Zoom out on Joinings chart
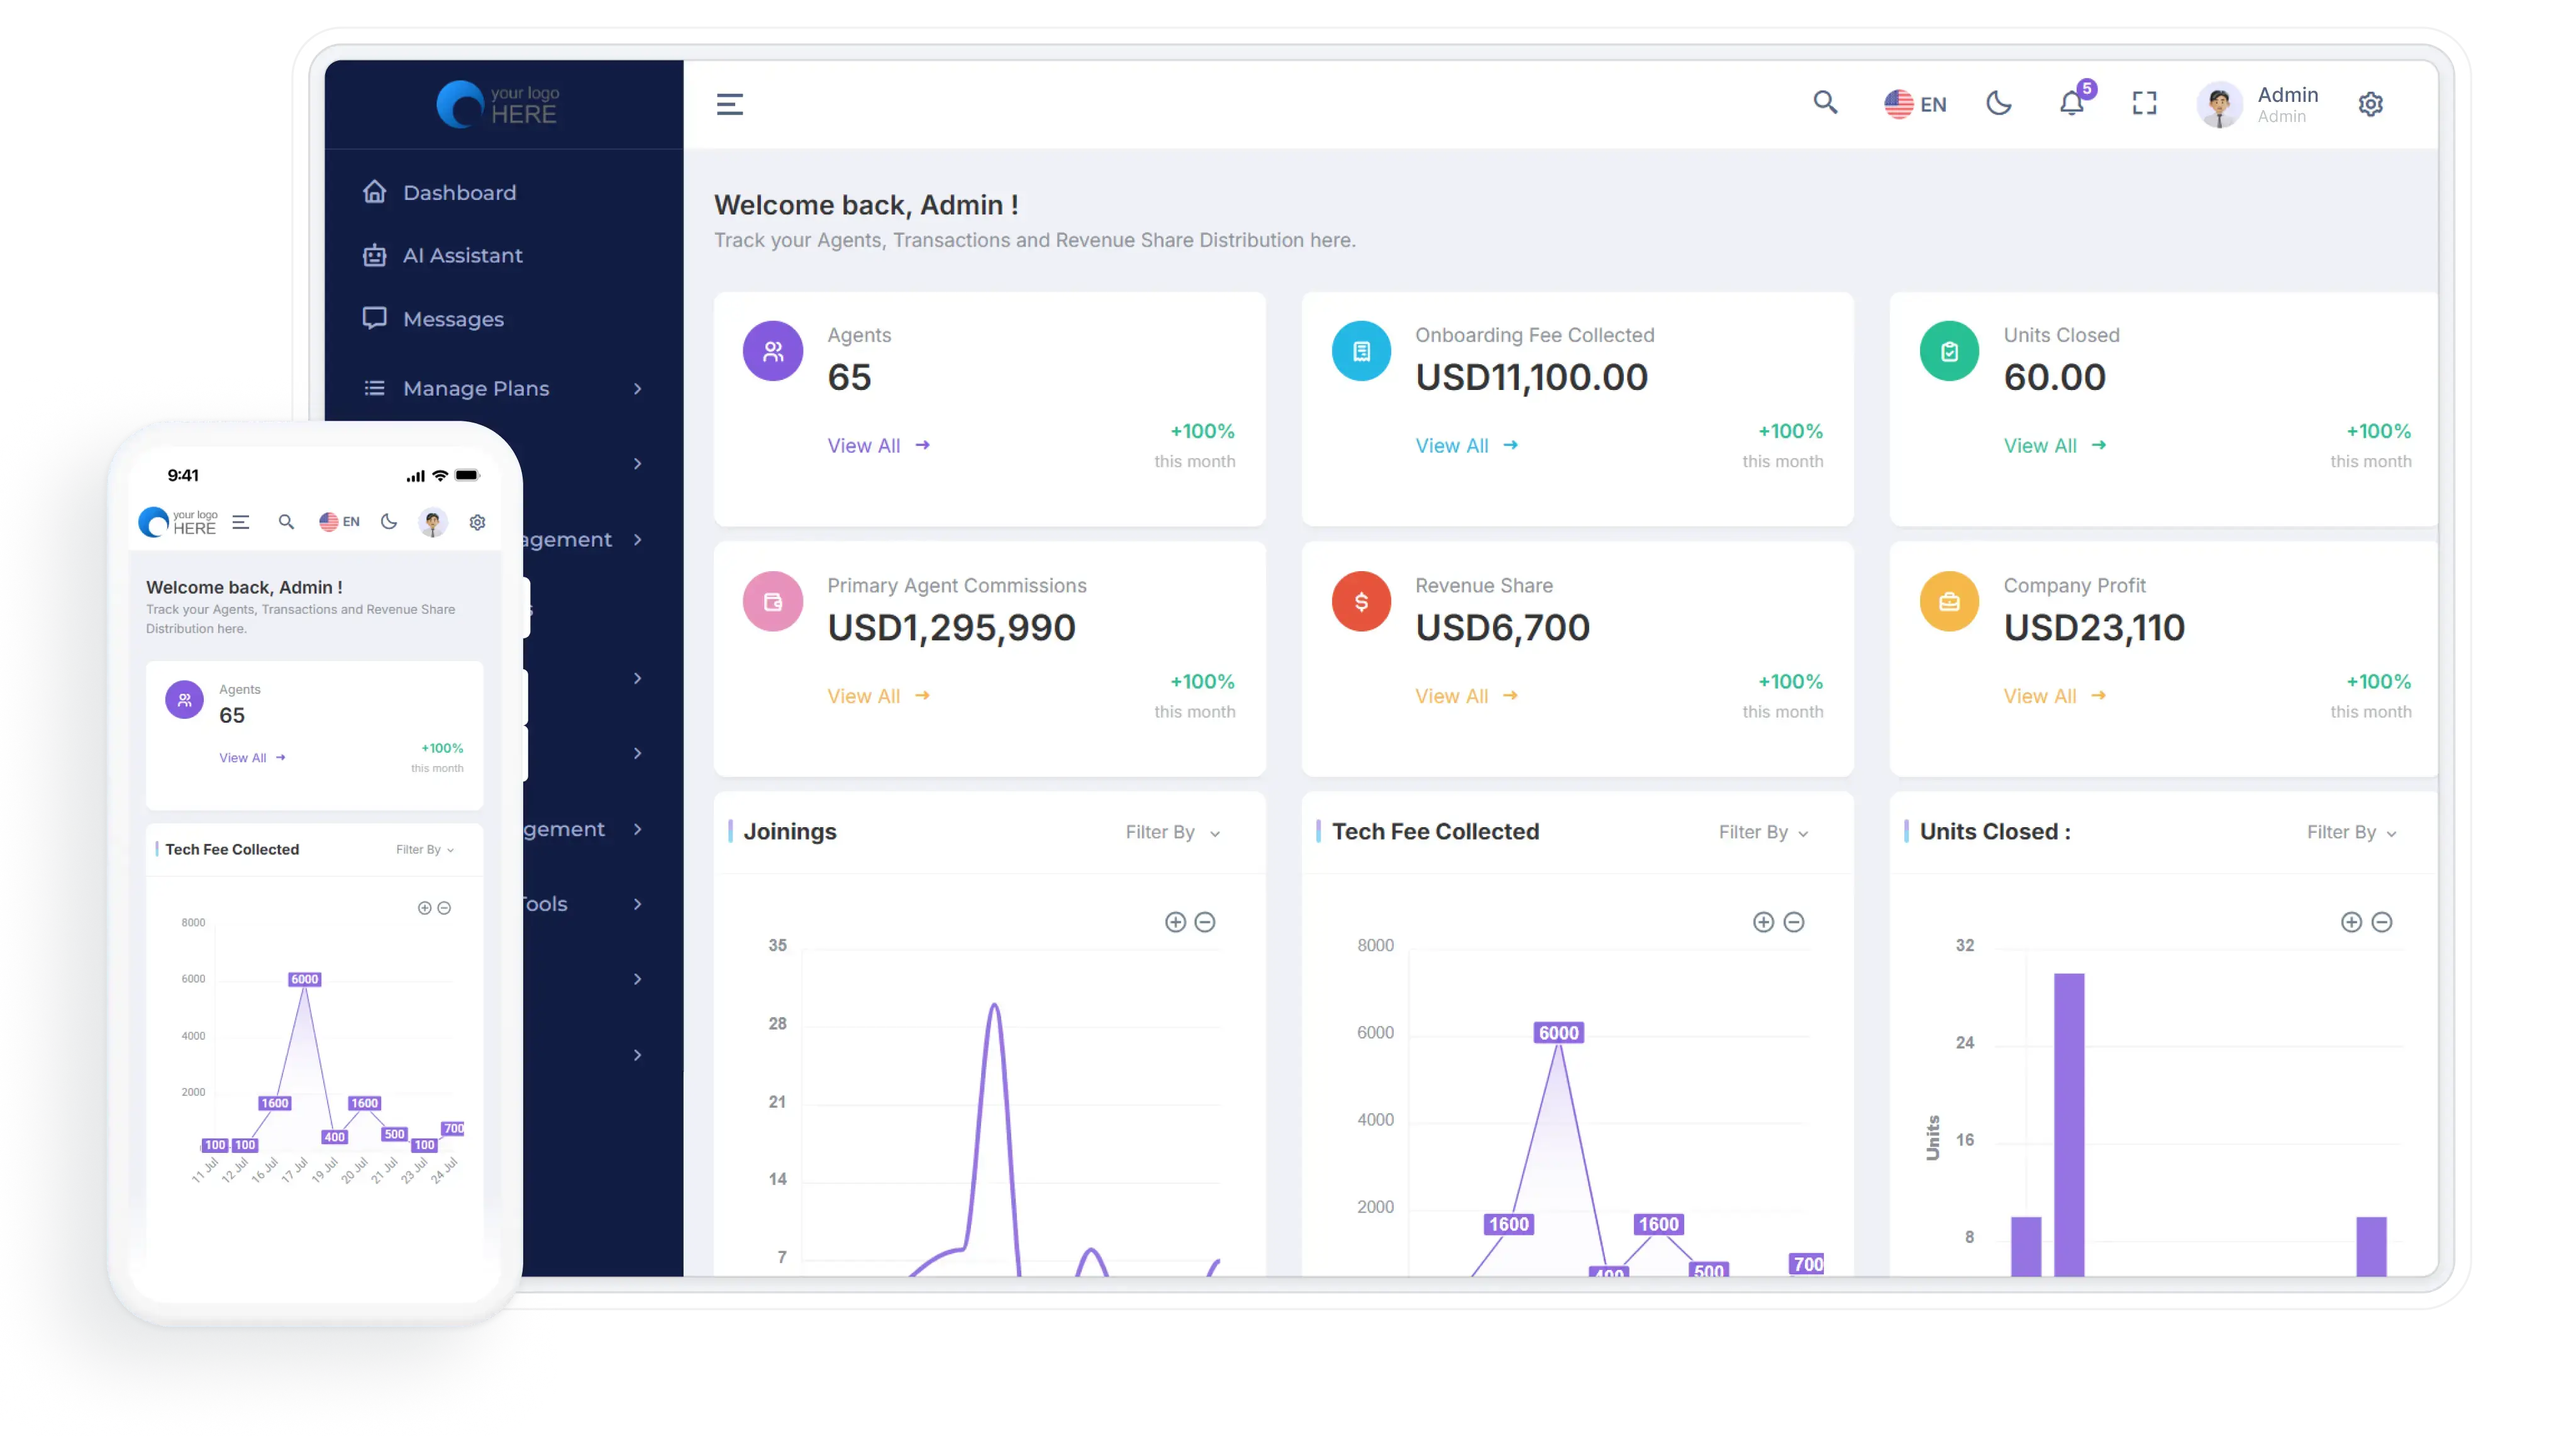 point(1205,922)
